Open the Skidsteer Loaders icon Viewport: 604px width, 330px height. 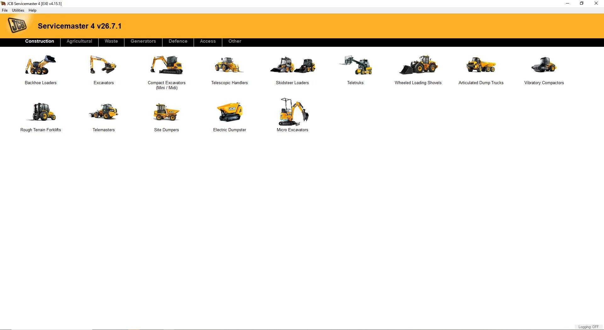click(x=292, y=65)
